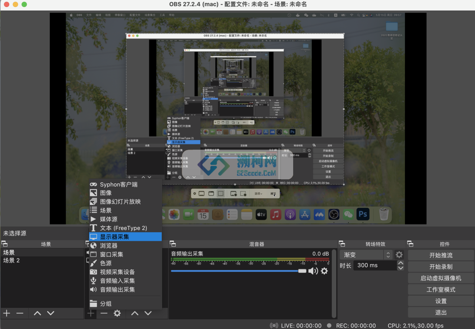475x329 pixels.
Task: Click the App Store icon in the large previewed dock
Action: [305, 214]
